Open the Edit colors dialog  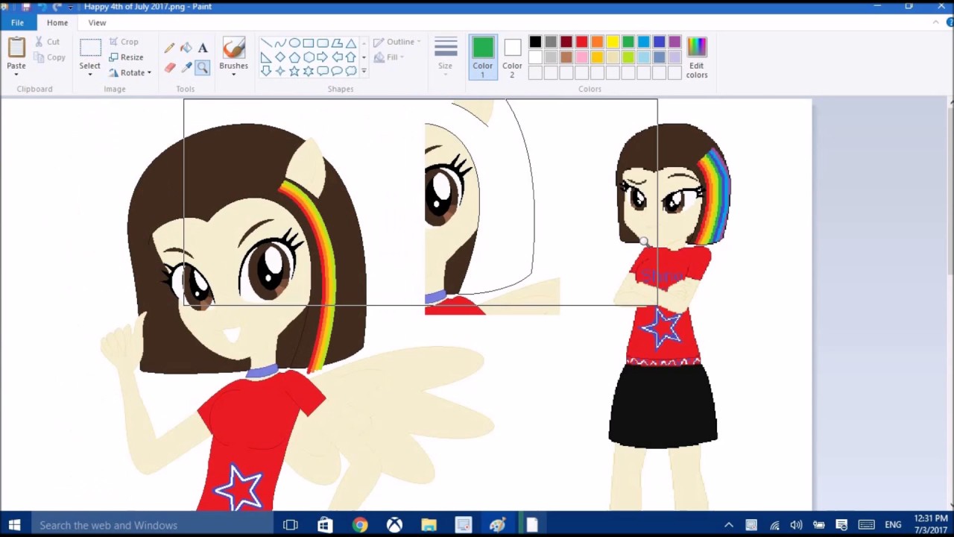697,57
